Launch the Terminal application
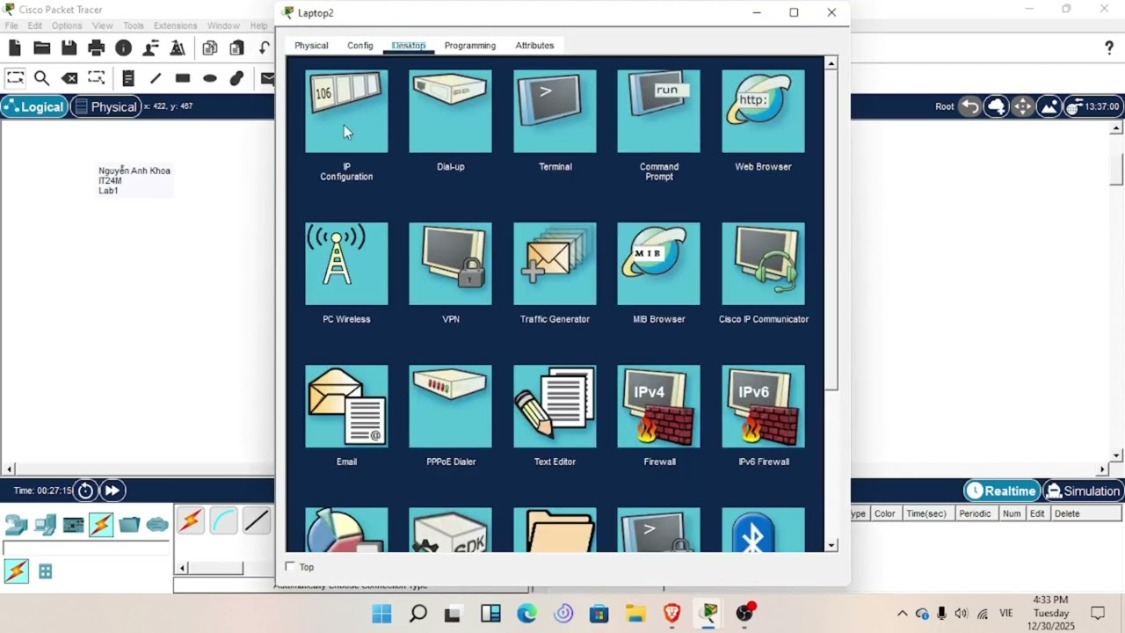The image size is (1125, 633). coord(555,112)
